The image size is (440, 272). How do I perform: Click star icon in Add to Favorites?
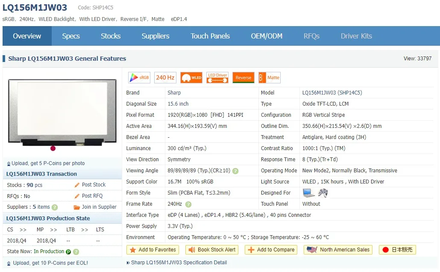pos(133,250)
